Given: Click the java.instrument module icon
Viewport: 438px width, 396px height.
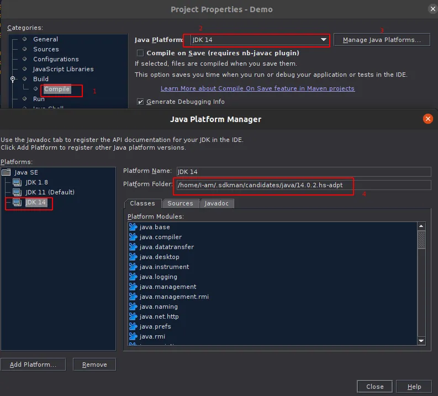Looking at the screenshot, I should [133, 267].
